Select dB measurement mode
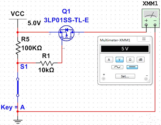 coord(141,59)
